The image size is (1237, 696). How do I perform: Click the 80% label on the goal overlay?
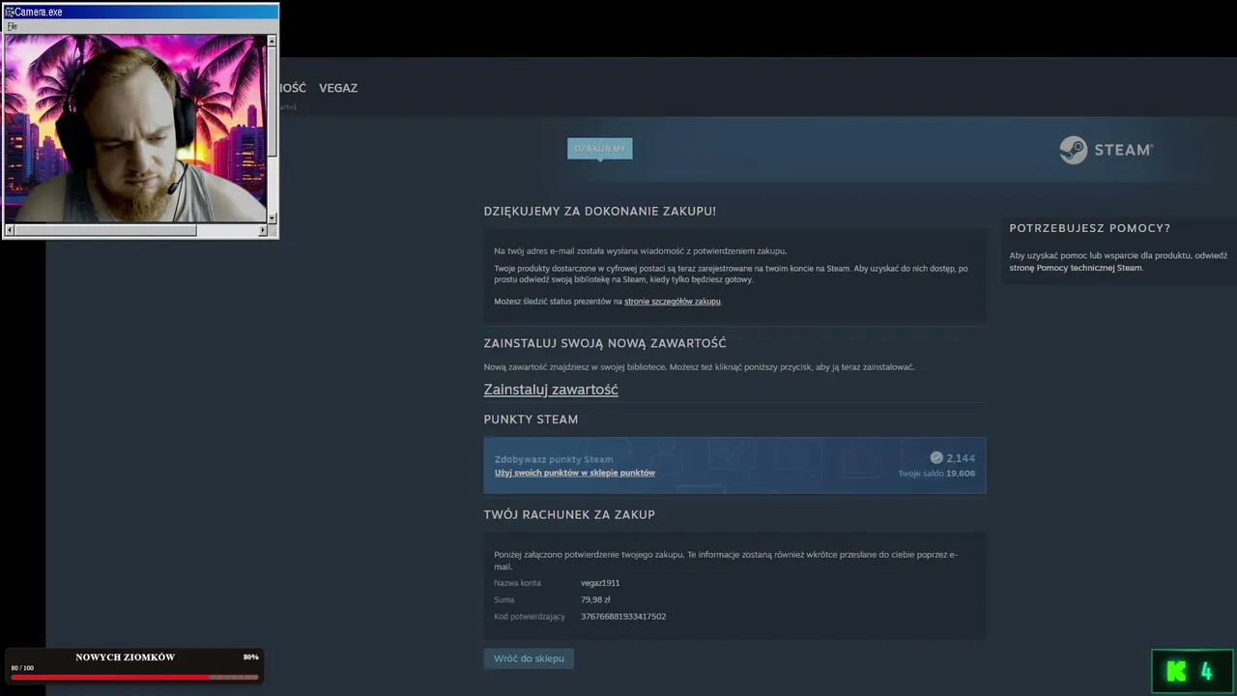click(250, 657)
